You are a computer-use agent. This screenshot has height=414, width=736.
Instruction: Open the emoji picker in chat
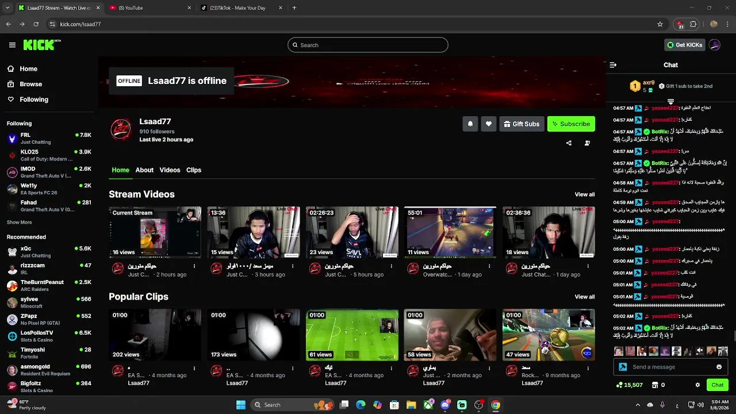pos(719,367)
